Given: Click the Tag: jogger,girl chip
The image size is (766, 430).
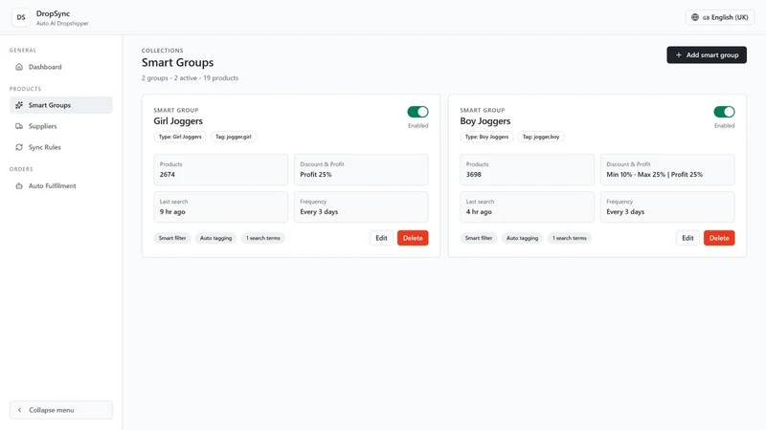Looking at the screenshot, I should coord(234,137).
